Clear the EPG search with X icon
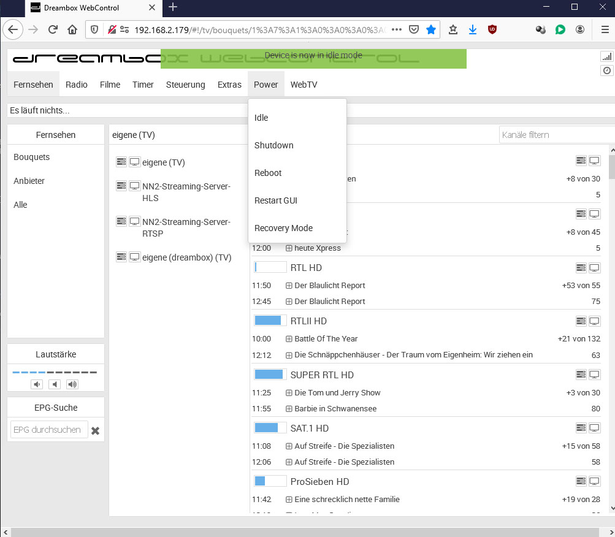 [95, 430]
